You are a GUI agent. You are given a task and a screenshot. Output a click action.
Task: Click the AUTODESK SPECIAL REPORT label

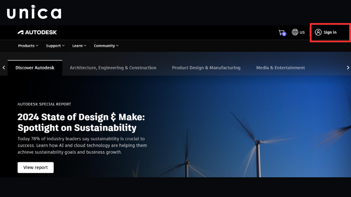44,104
